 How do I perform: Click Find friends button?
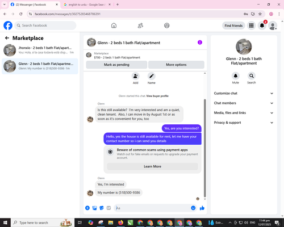click(x=233, y=26)
